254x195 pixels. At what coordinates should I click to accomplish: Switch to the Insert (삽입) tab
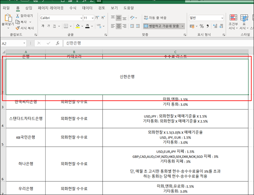click(x=29, y=8)
